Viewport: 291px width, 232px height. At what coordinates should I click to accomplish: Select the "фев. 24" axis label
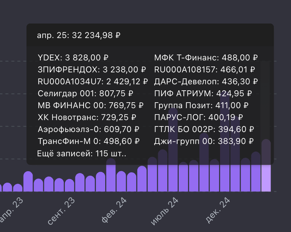point(114,212)
